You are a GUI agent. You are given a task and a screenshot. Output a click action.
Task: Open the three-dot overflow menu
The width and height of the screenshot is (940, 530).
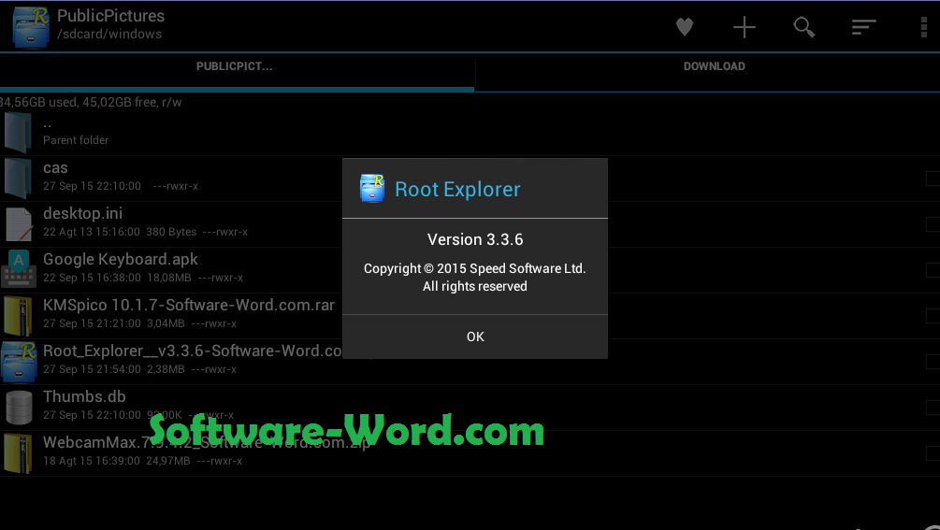pyautogui.click(x=923, y=27)
